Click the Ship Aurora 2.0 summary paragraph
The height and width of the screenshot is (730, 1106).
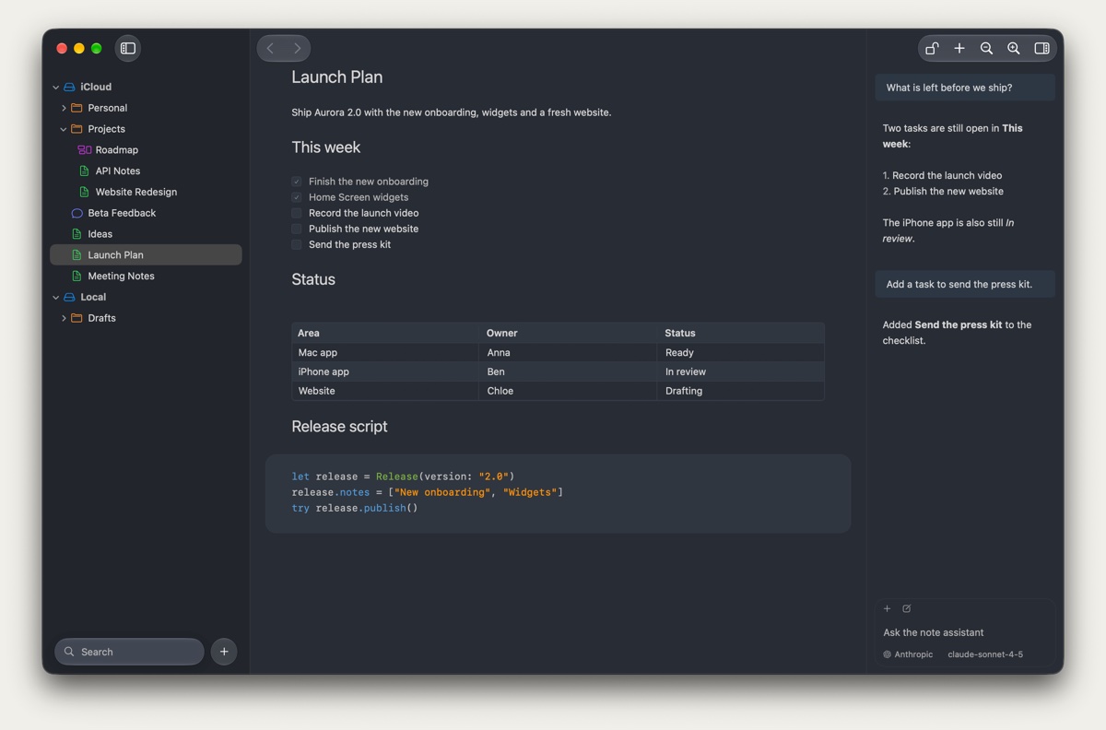pyautogui.click(x=452, y=112)
